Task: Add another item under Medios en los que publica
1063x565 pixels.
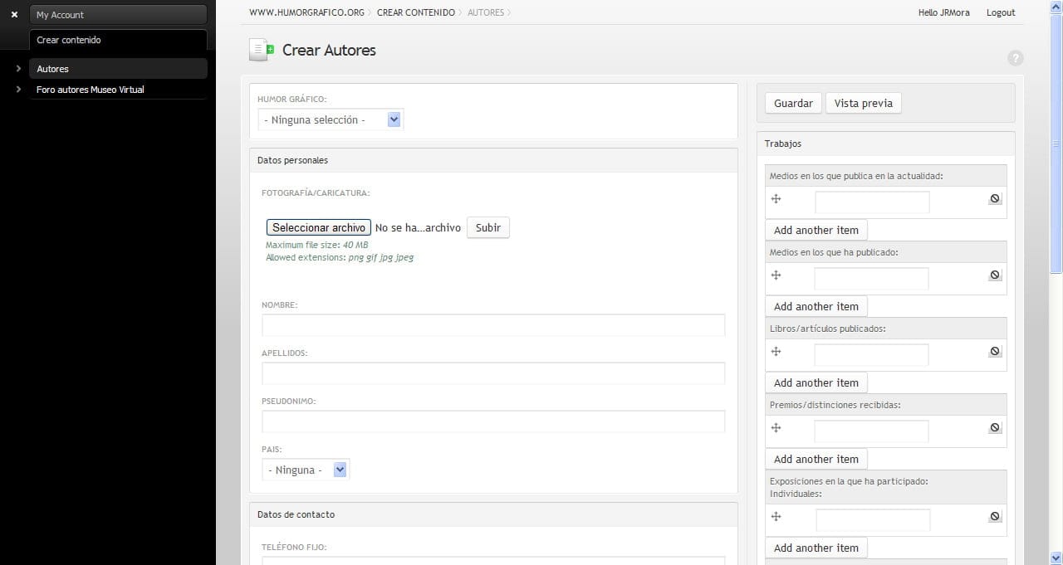Action: point(816,230)
